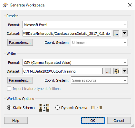Open the Writer dataset options arrow menu

point(125,71)
